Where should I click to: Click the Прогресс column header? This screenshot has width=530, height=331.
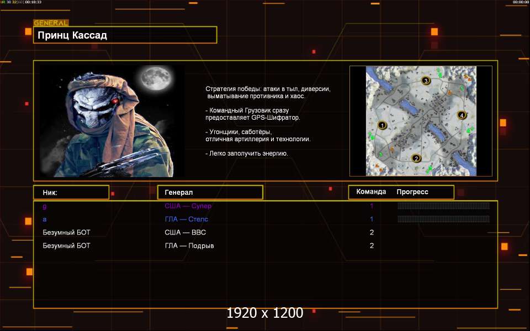[412, 192]
